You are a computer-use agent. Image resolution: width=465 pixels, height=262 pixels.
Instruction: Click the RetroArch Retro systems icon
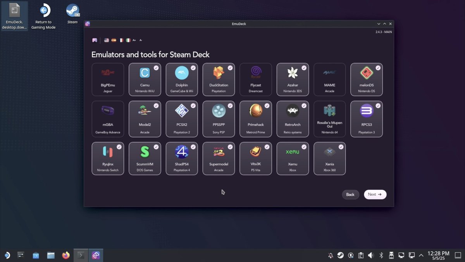[293, 111]
